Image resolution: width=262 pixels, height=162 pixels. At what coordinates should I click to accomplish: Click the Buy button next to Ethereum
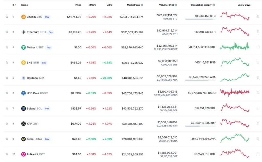(51, 32)
